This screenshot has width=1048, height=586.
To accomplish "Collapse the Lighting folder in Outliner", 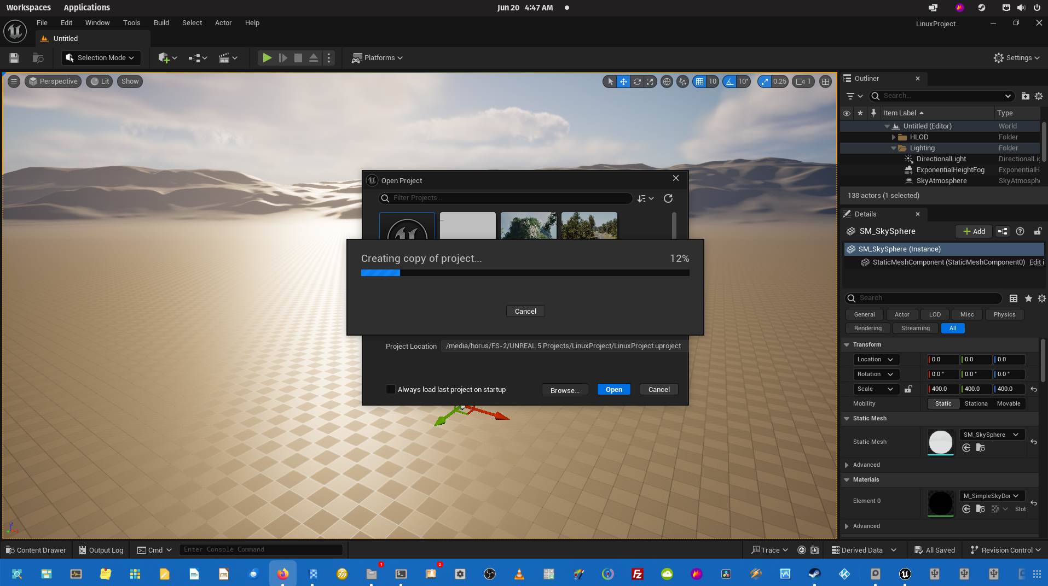I will [x=894, y=148].
